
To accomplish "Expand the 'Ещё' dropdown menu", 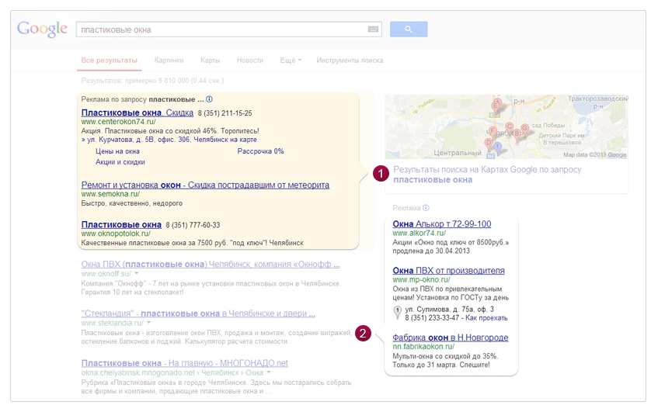I will (x=290, y=61).
